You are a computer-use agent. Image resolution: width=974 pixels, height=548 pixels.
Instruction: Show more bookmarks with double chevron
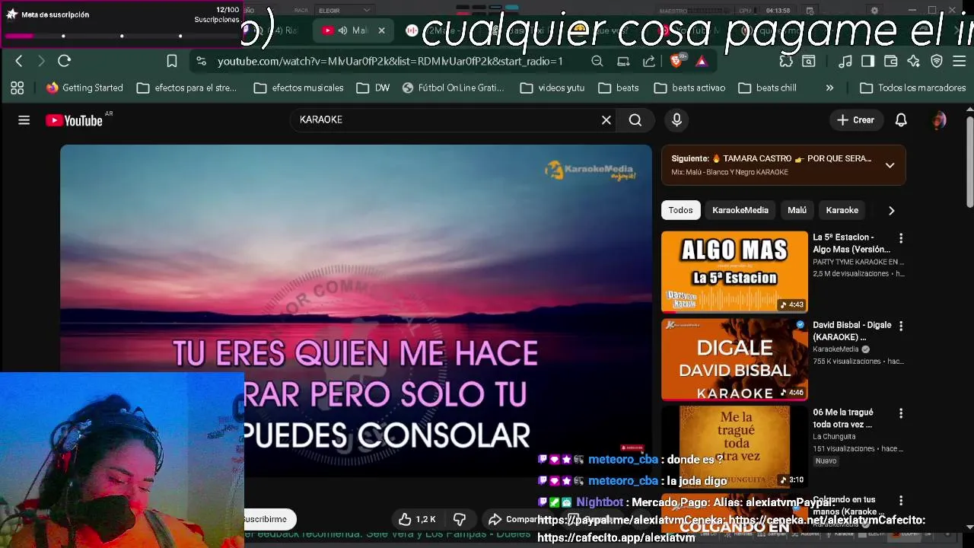coord(829,88)
